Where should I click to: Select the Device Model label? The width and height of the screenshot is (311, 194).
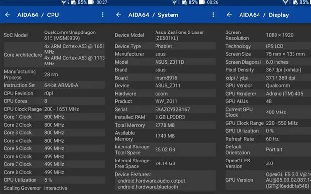(x=129, y=35)
